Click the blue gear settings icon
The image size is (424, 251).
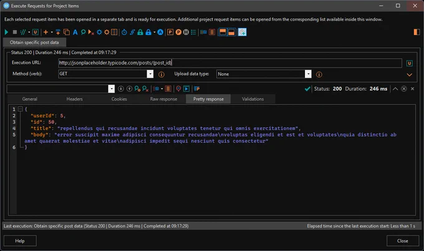click(99, 32)
